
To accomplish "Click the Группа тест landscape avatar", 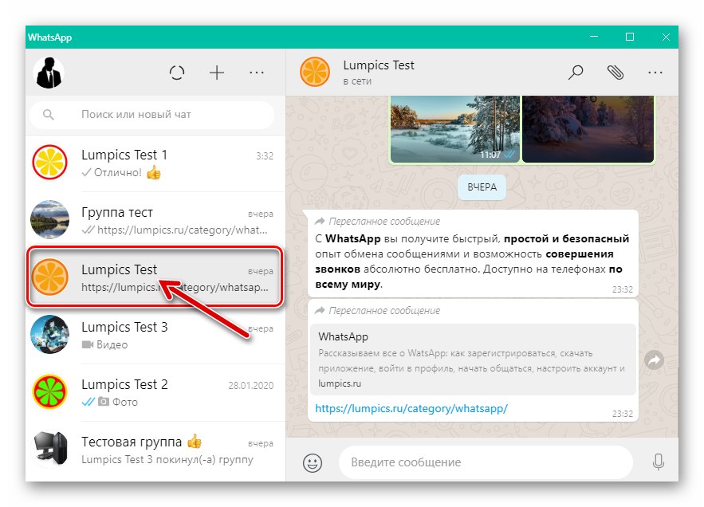I will [x=50, y=219].
